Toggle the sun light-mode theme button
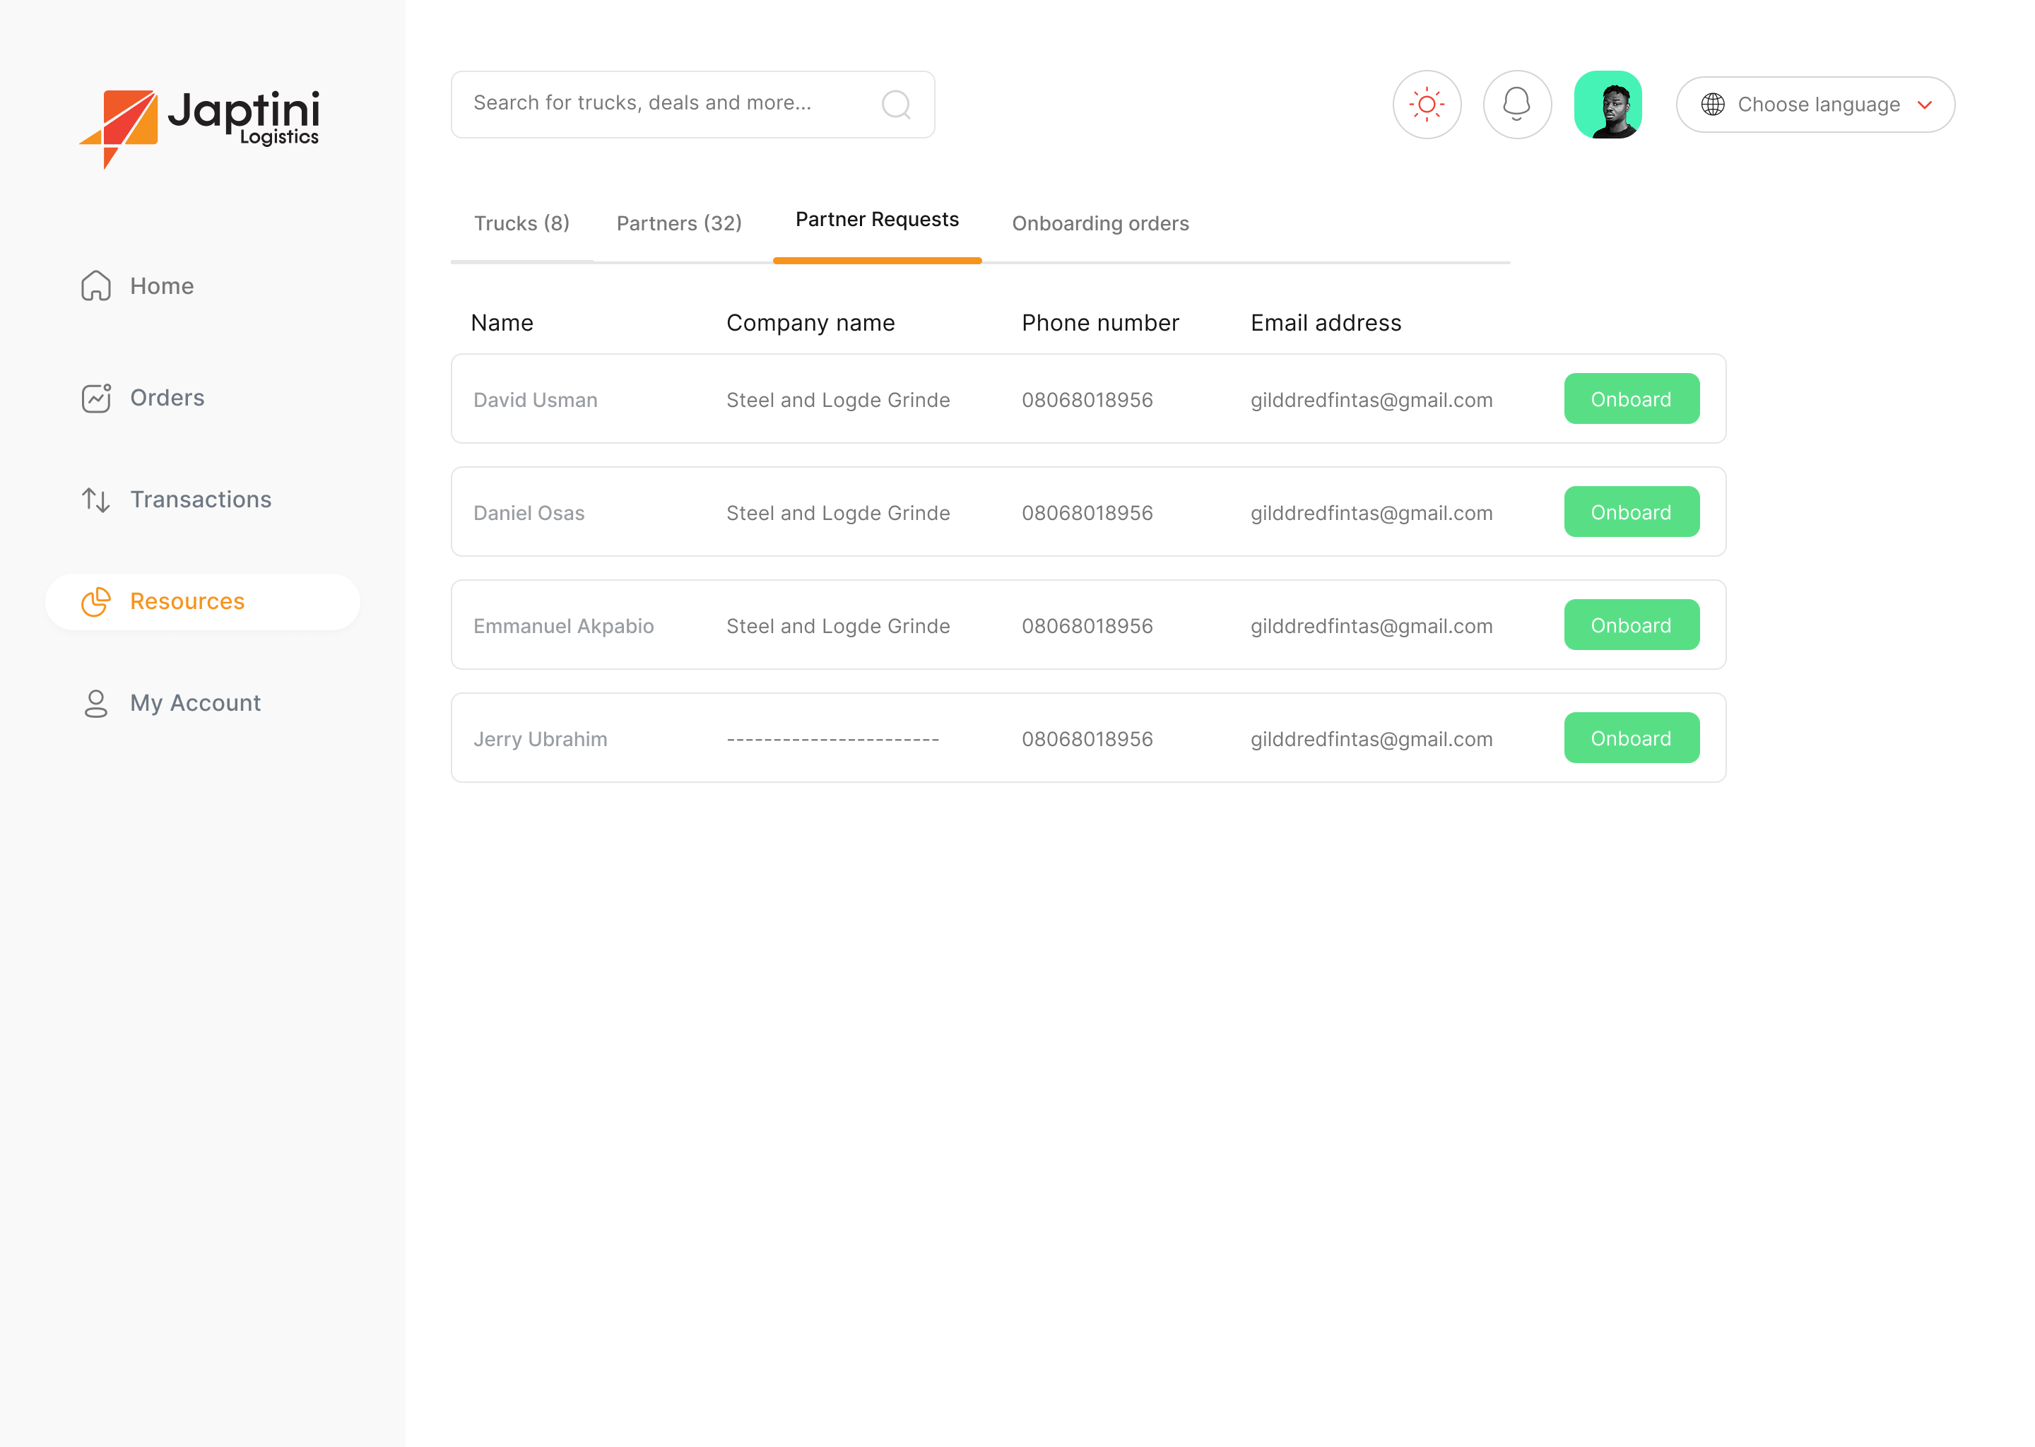This screenshot has height=1447, width=2035. 1427,105
